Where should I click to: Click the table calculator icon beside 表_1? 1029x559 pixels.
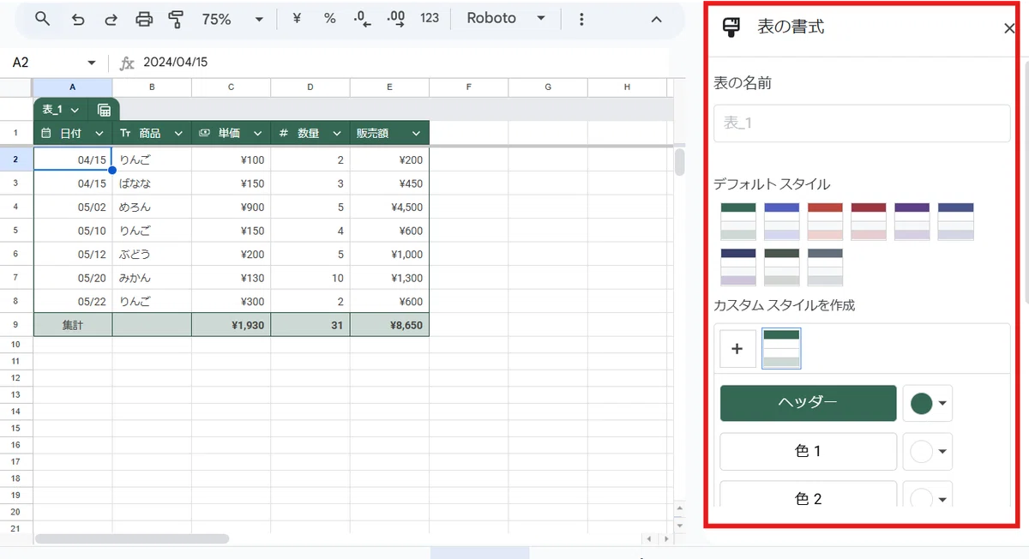[104, 110]
